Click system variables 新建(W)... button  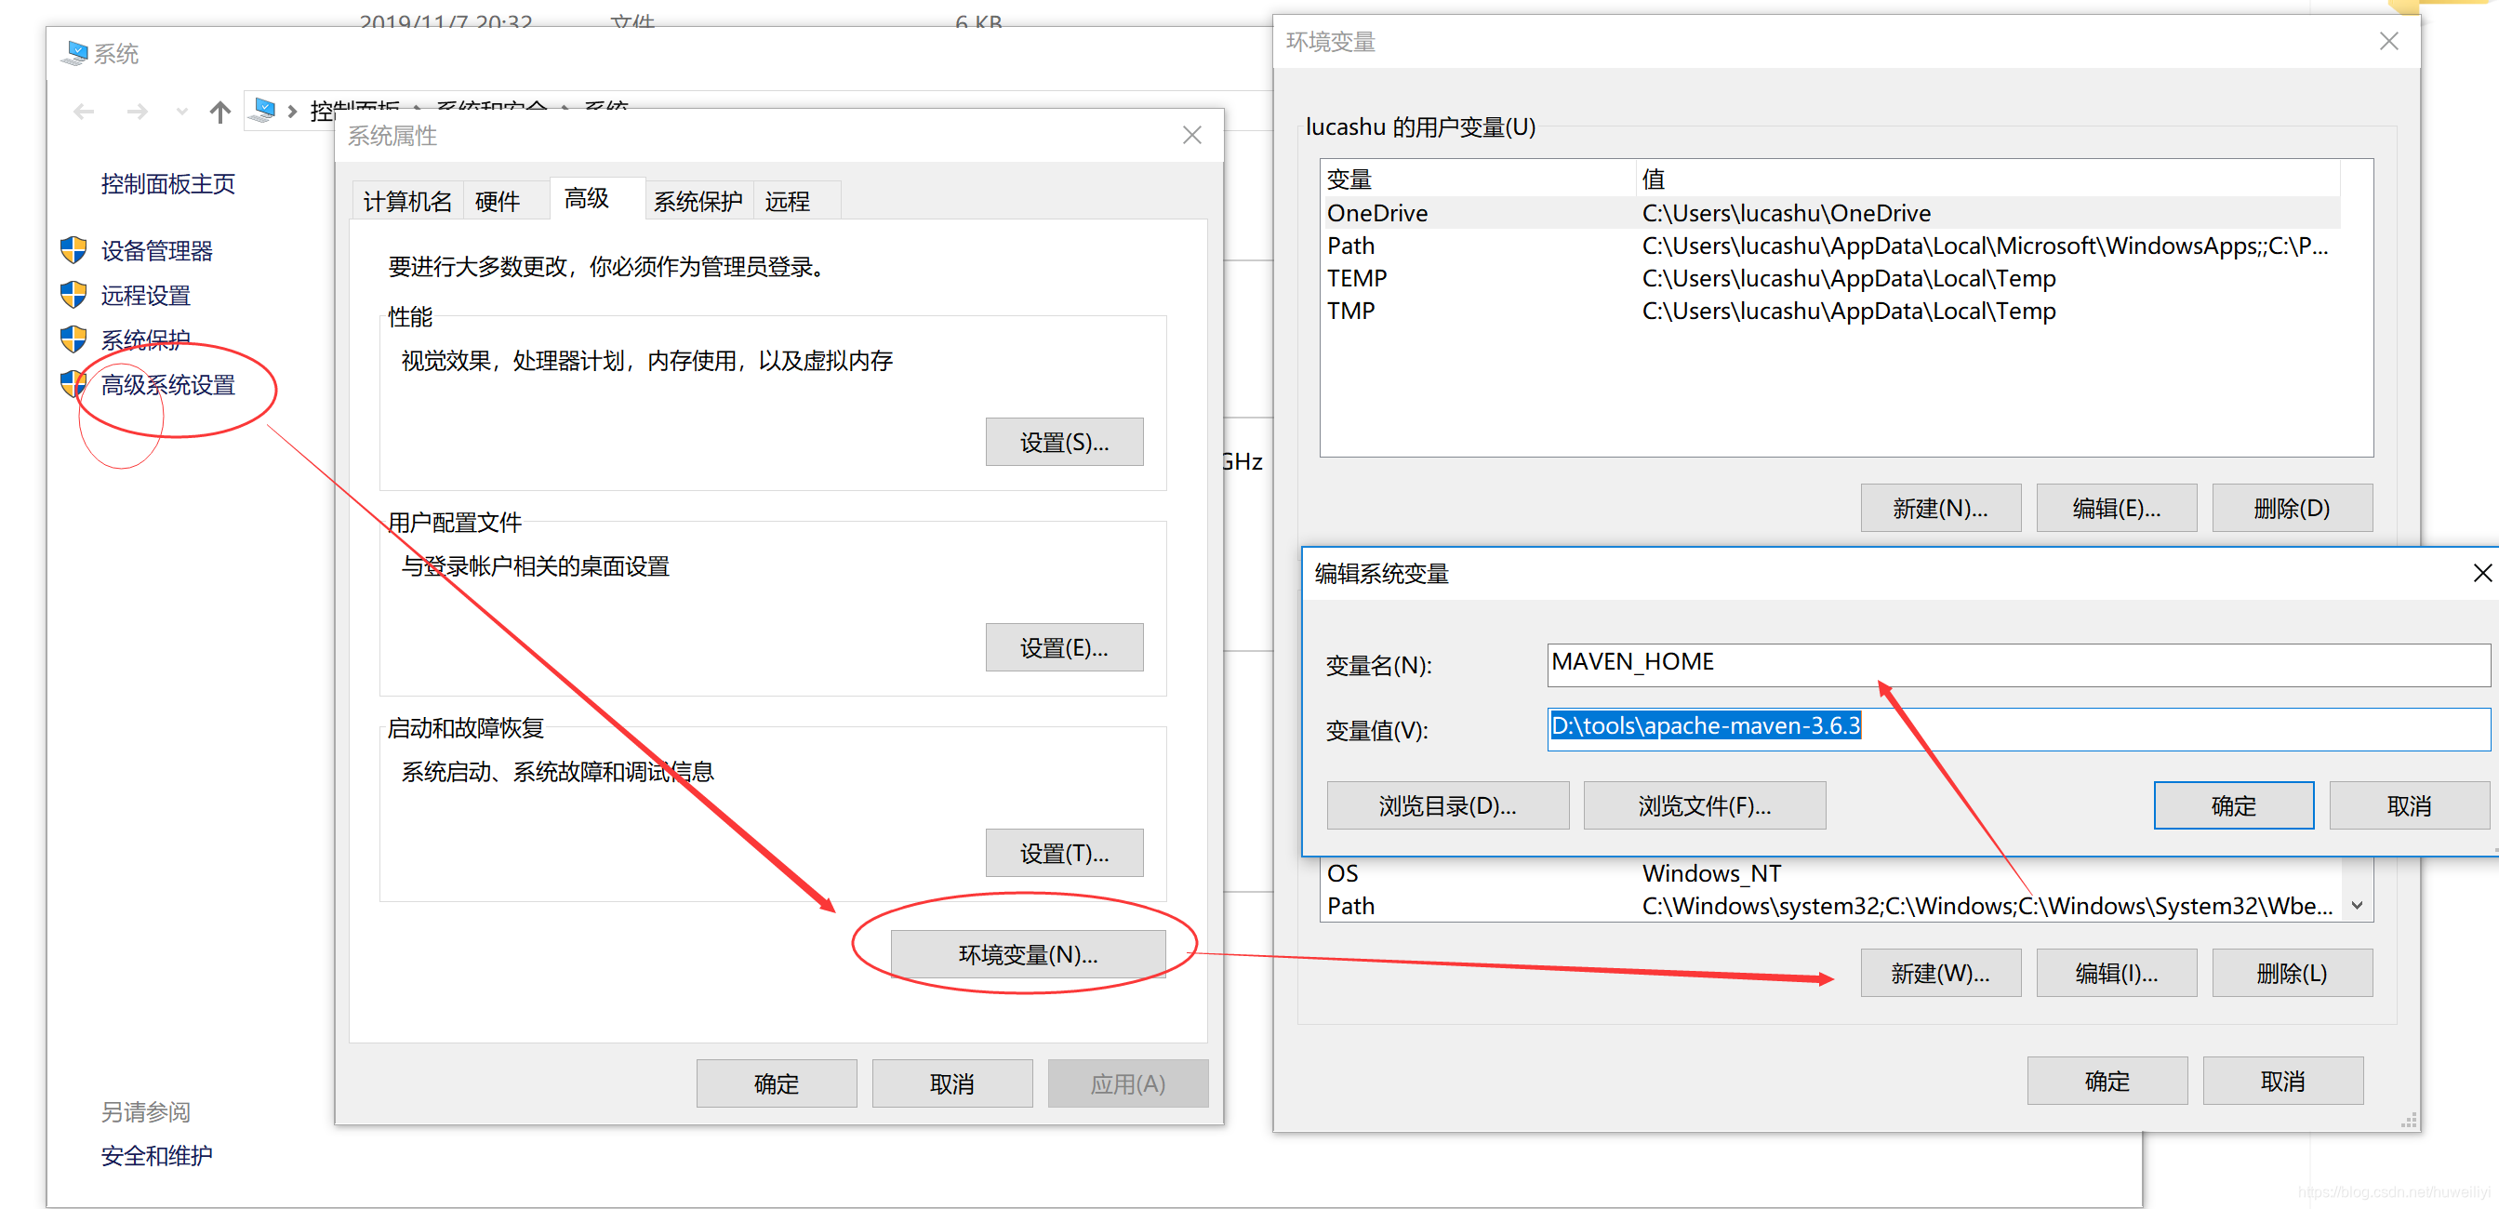(x=1940, y=972)
